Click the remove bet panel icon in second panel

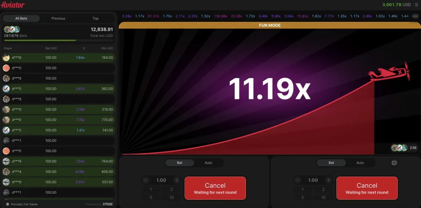click(x=394, y=163)
